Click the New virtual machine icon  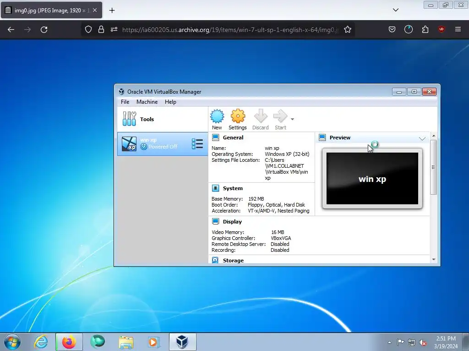point(217,117)
